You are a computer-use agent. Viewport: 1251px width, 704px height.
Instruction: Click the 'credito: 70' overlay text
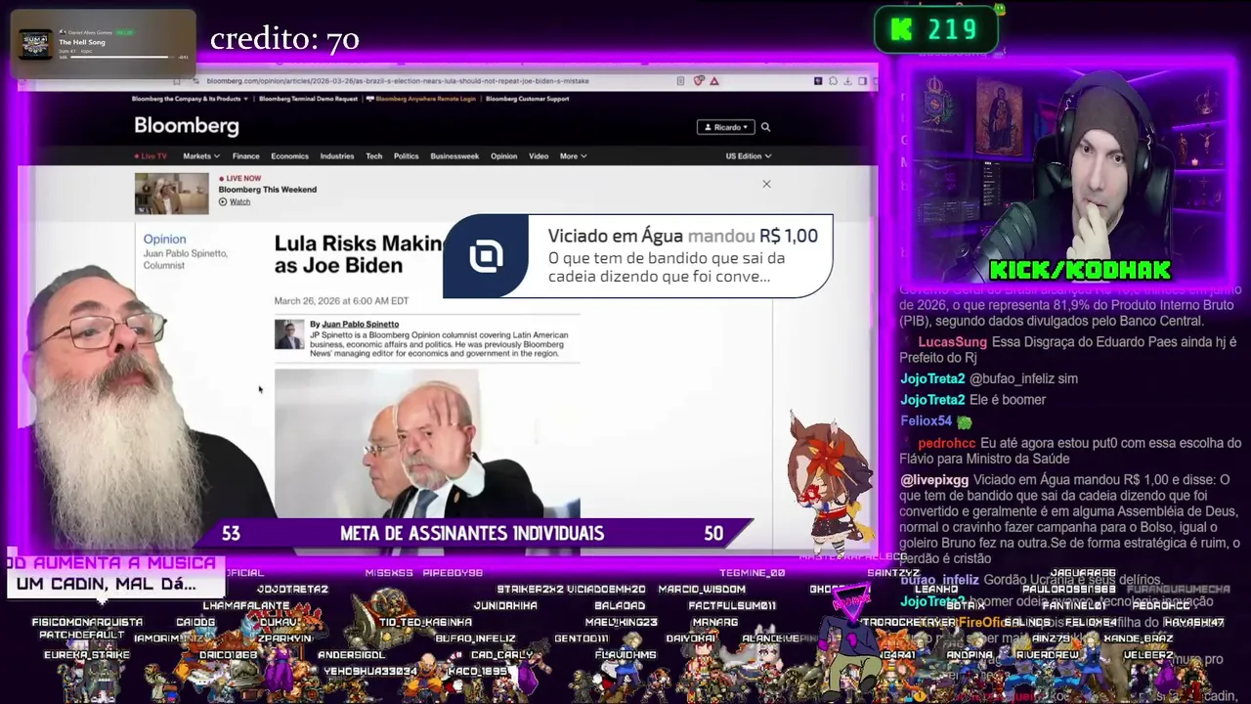[284, 39]
